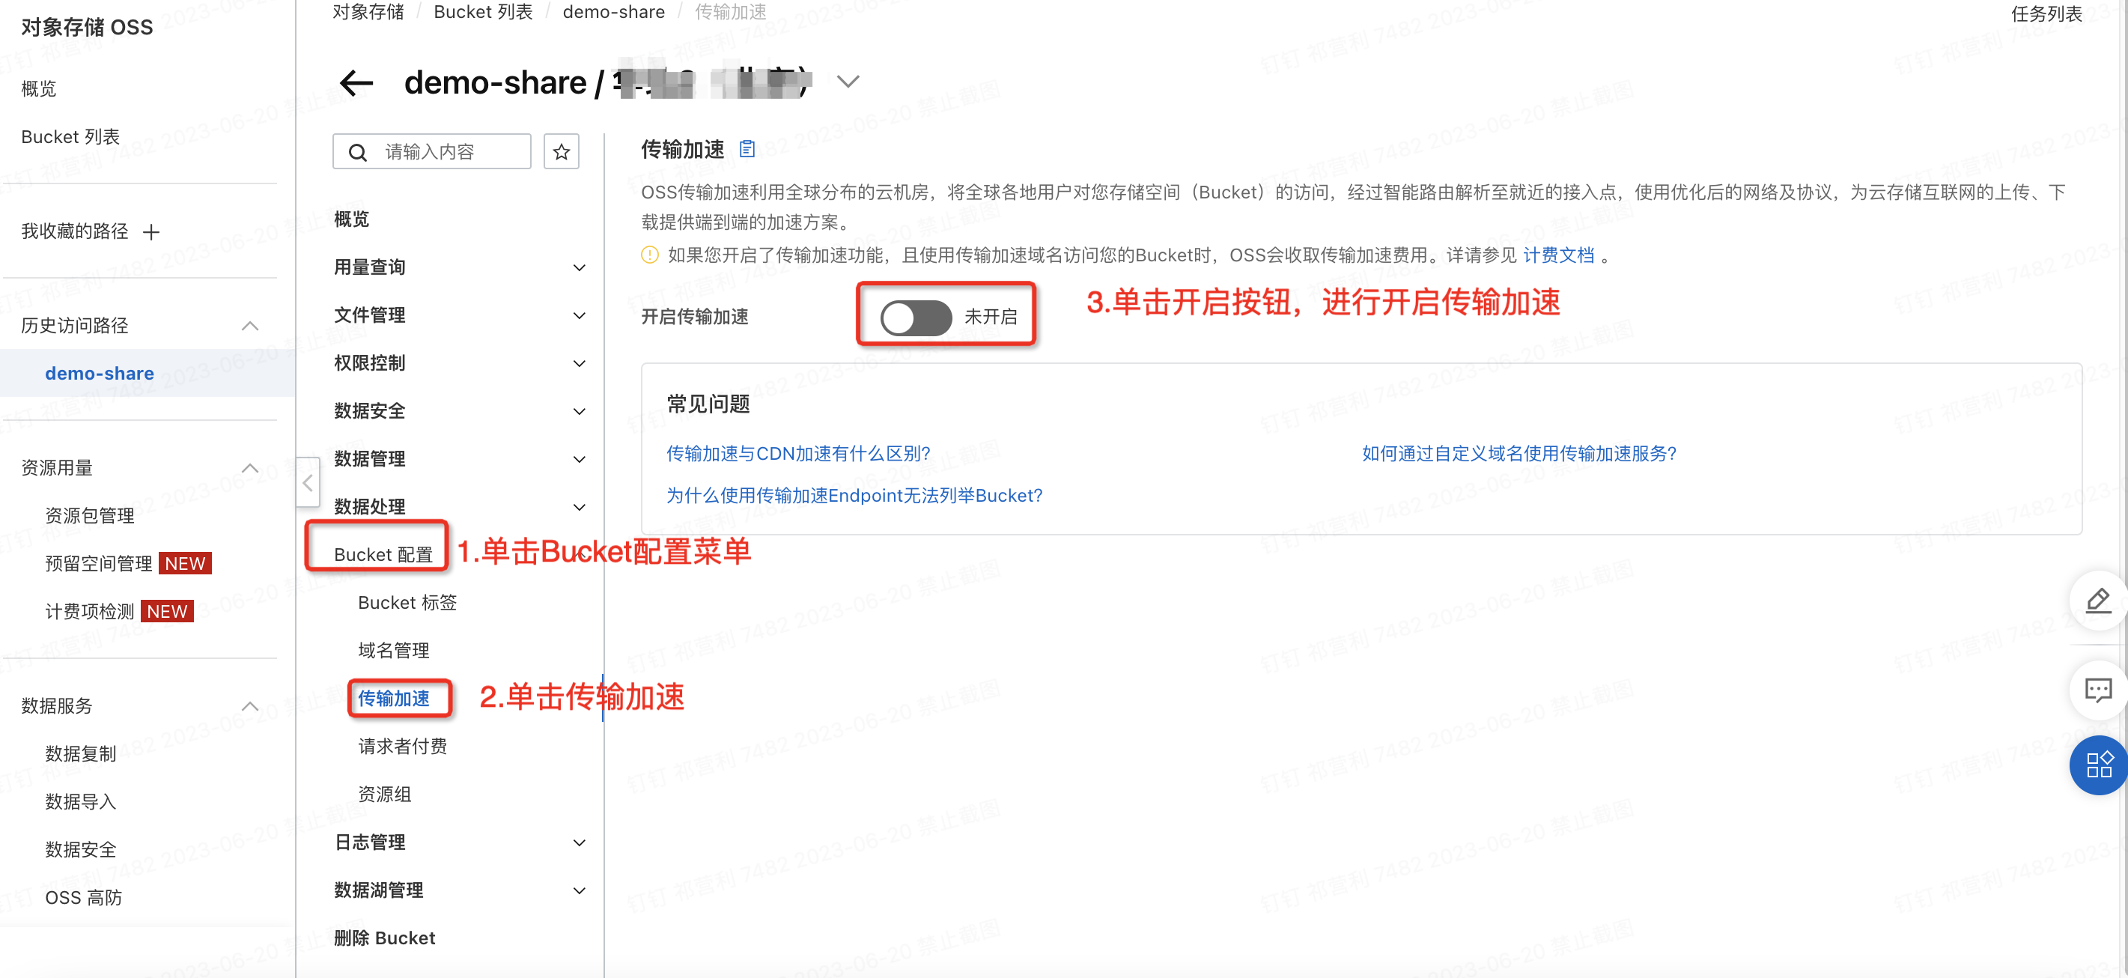This screenshot has width=2128, height=978.
Task: Open the bucket switcher dropdown arrow by title
Action: [x=848, y=82]
